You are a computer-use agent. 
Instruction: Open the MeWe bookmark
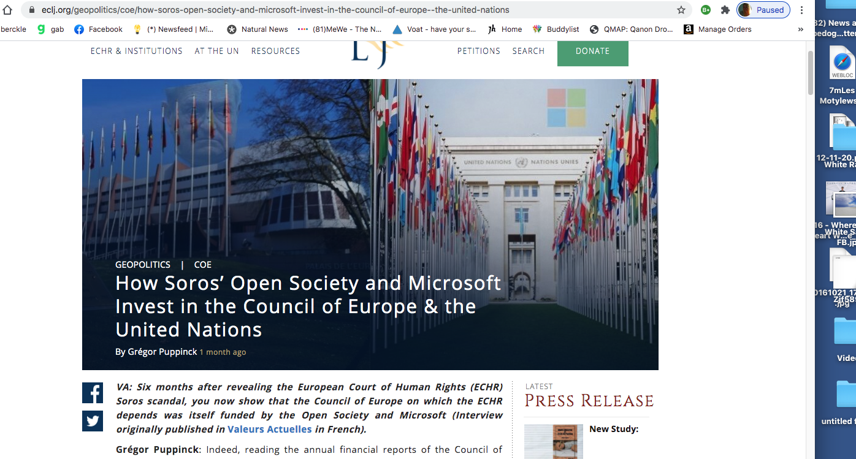coord(340,29)
